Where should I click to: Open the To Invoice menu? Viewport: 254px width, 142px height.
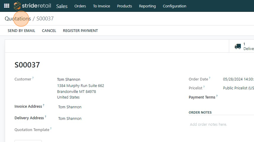click(102, 6)
